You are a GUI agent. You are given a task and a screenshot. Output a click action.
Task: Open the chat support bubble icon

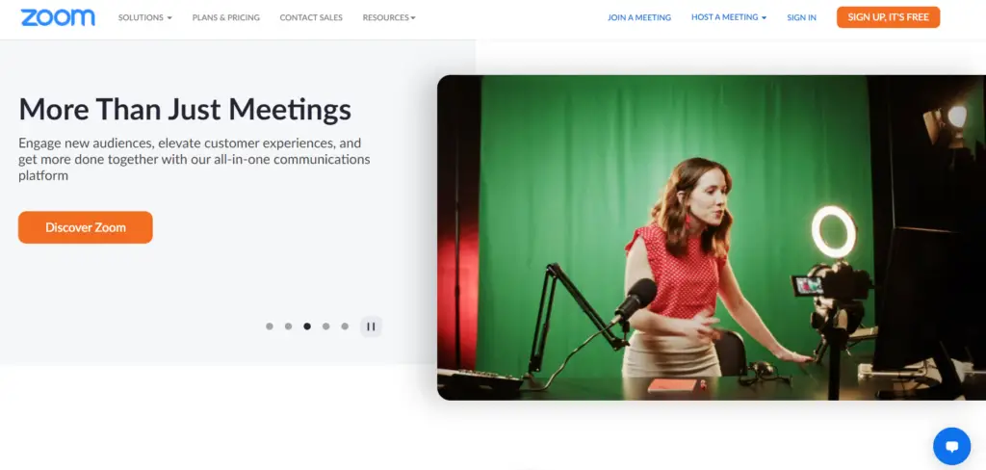951,446
